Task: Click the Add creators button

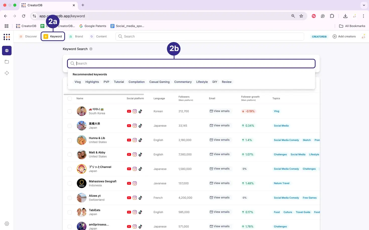Action: tap(344, 37)
